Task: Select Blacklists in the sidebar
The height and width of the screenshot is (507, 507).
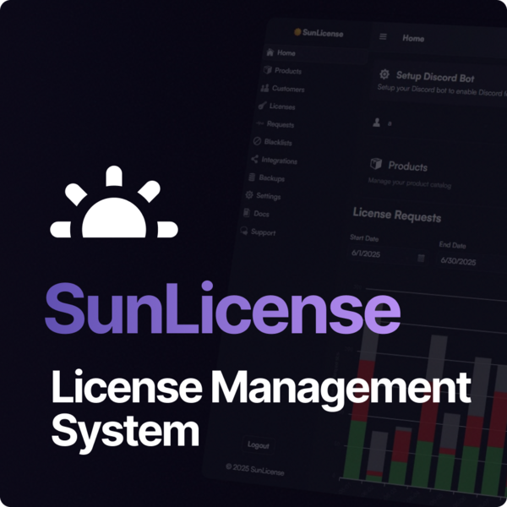Action: [x=273, y=142]
